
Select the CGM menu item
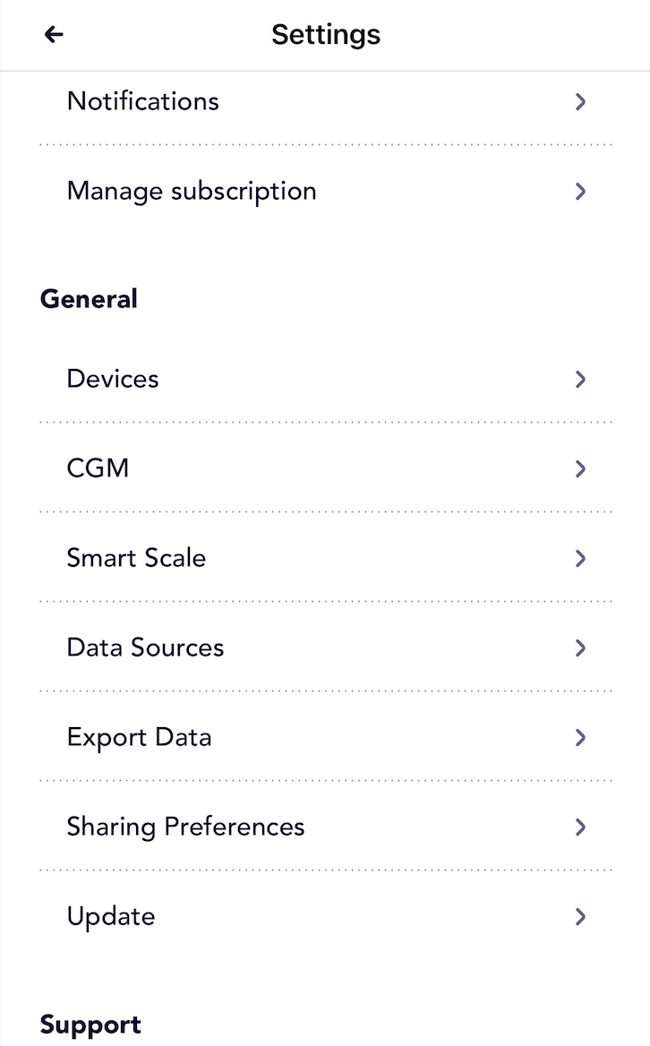point(98,468)
